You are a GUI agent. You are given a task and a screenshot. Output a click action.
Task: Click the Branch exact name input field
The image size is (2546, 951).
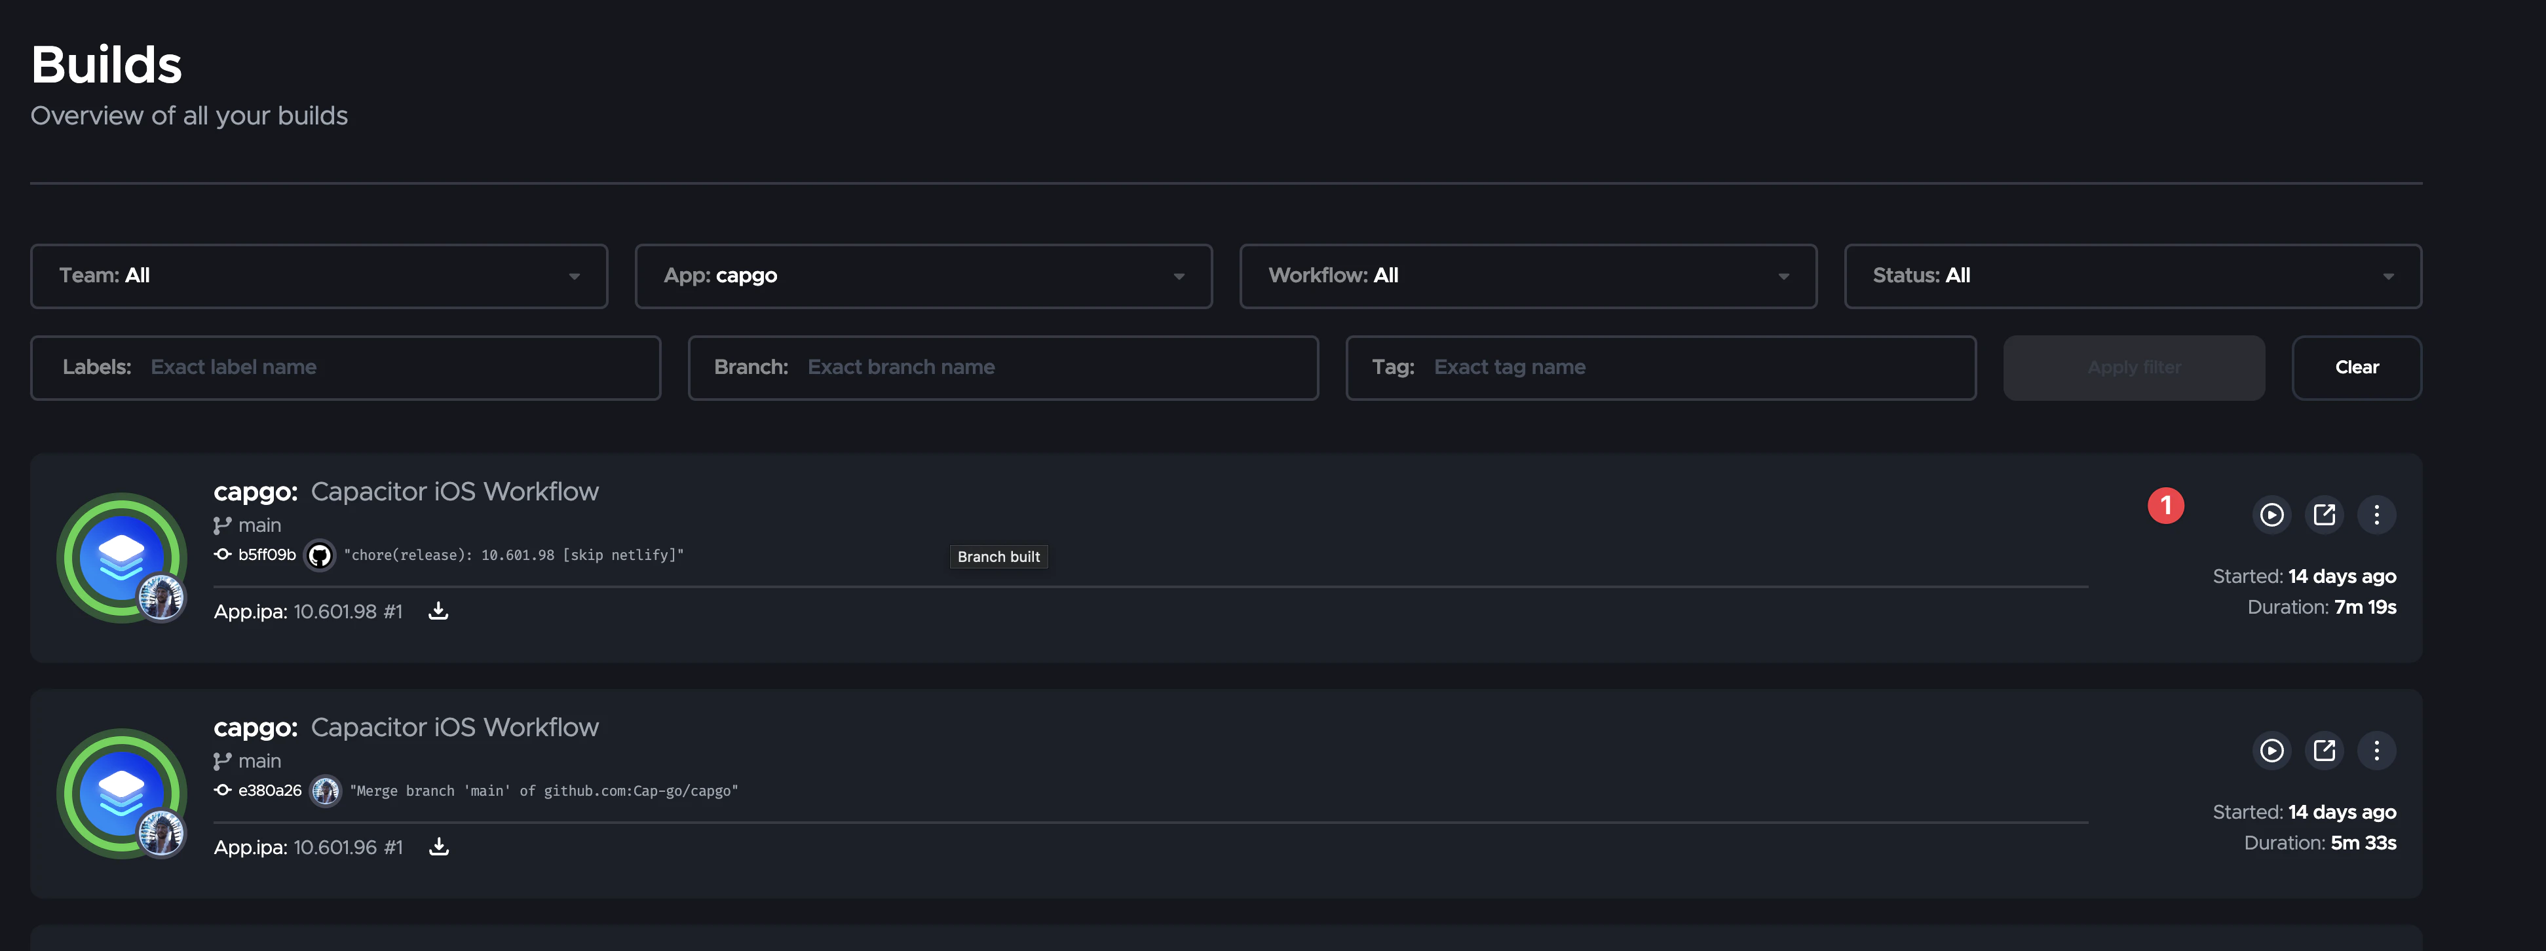[x=989, y=366]
